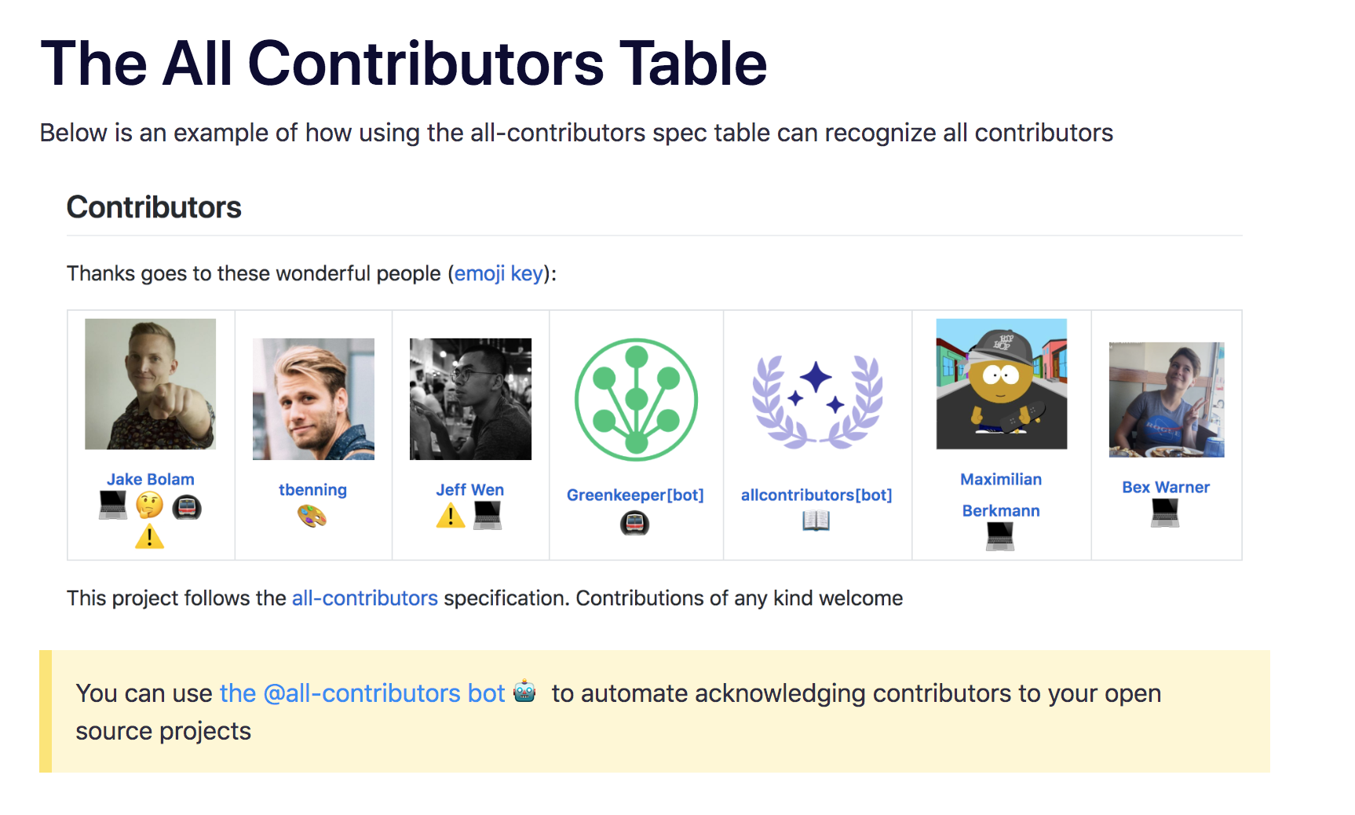This screenshot has width=1355, height=815.
Task: Click Jake Bolam's profile photo
Action: pos(150,384)
